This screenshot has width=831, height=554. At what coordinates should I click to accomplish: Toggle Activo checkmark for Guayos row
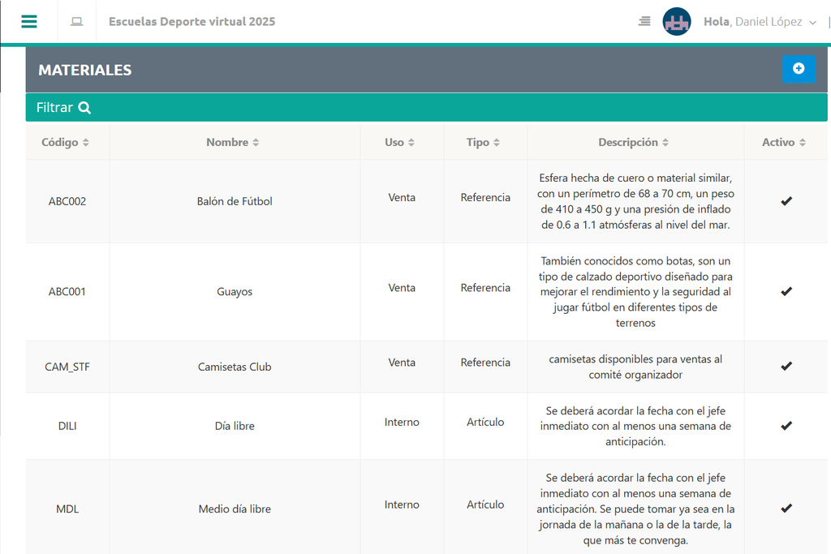coord(786,291)
